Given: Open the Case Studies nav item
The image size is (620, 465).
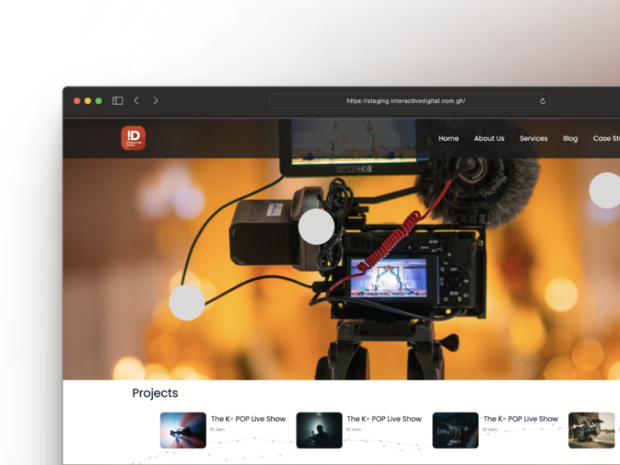Looking at the screenshot, I should click(x=606, y=139).
